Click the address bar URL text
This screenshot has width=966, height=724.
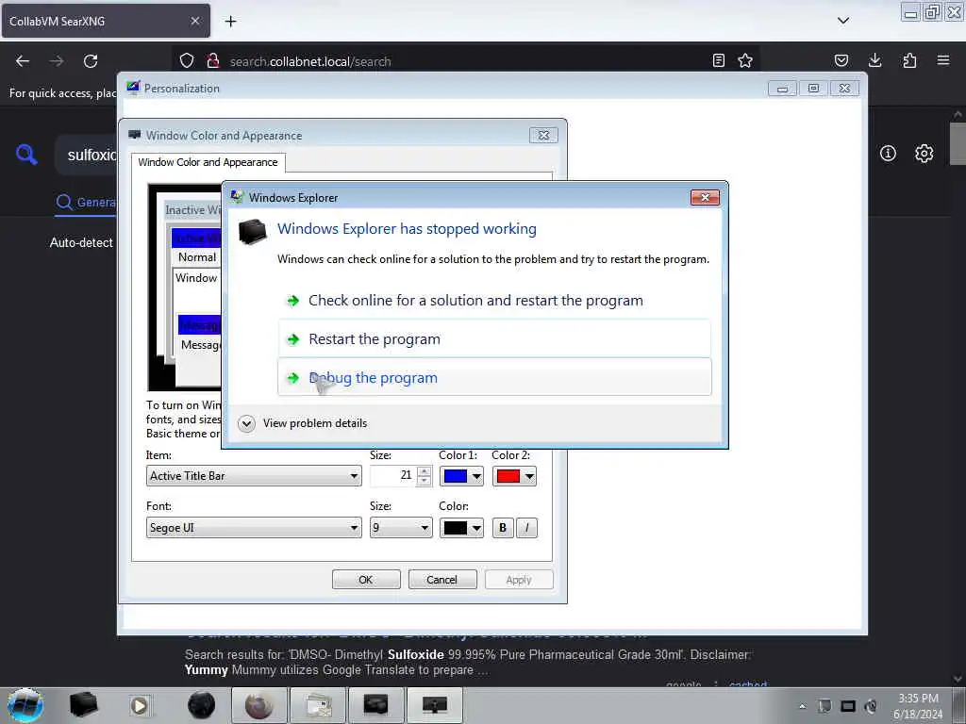pyautogui.click(x=309, y=61)
